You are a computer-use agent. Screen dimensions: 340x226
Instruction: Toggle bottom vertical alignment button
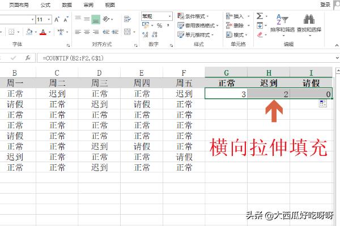[x=96, y=19]
